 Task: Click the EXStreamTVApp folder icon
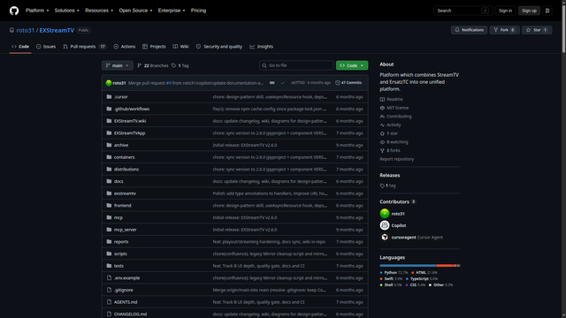click(x=109, y=132)
